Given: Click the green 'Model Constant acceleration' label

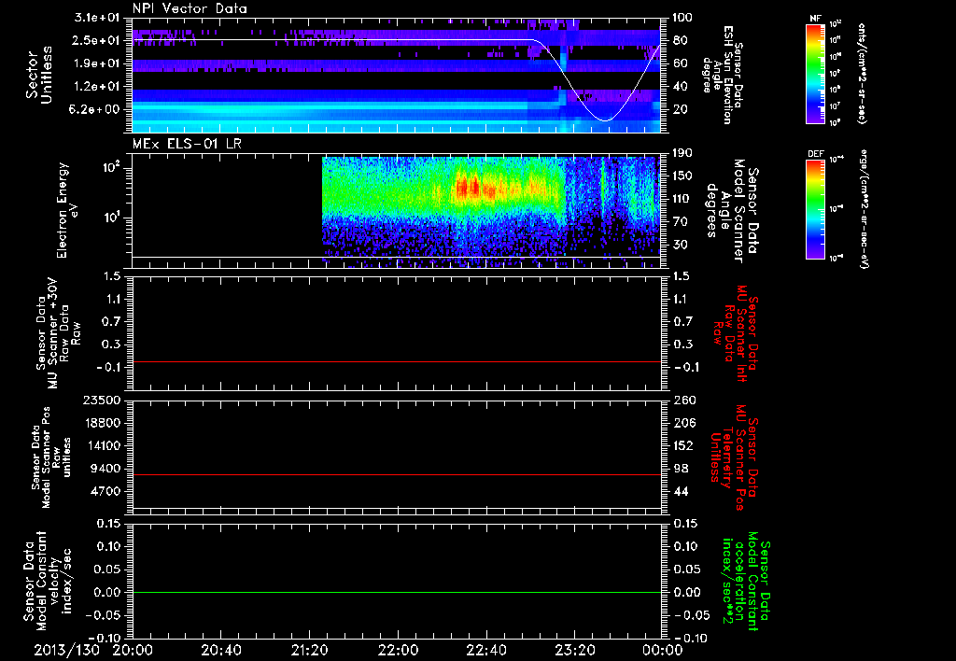Looking at the screenshot, I should coord(746,583).
